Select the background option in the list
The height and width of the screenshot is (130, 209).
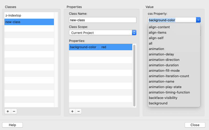click(x=158, y=103)
